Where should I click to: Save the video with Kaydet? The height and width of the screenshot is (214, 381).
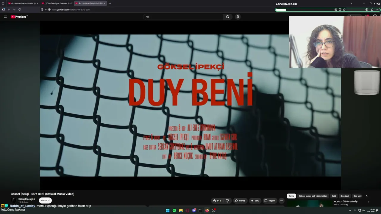(270, 201)
